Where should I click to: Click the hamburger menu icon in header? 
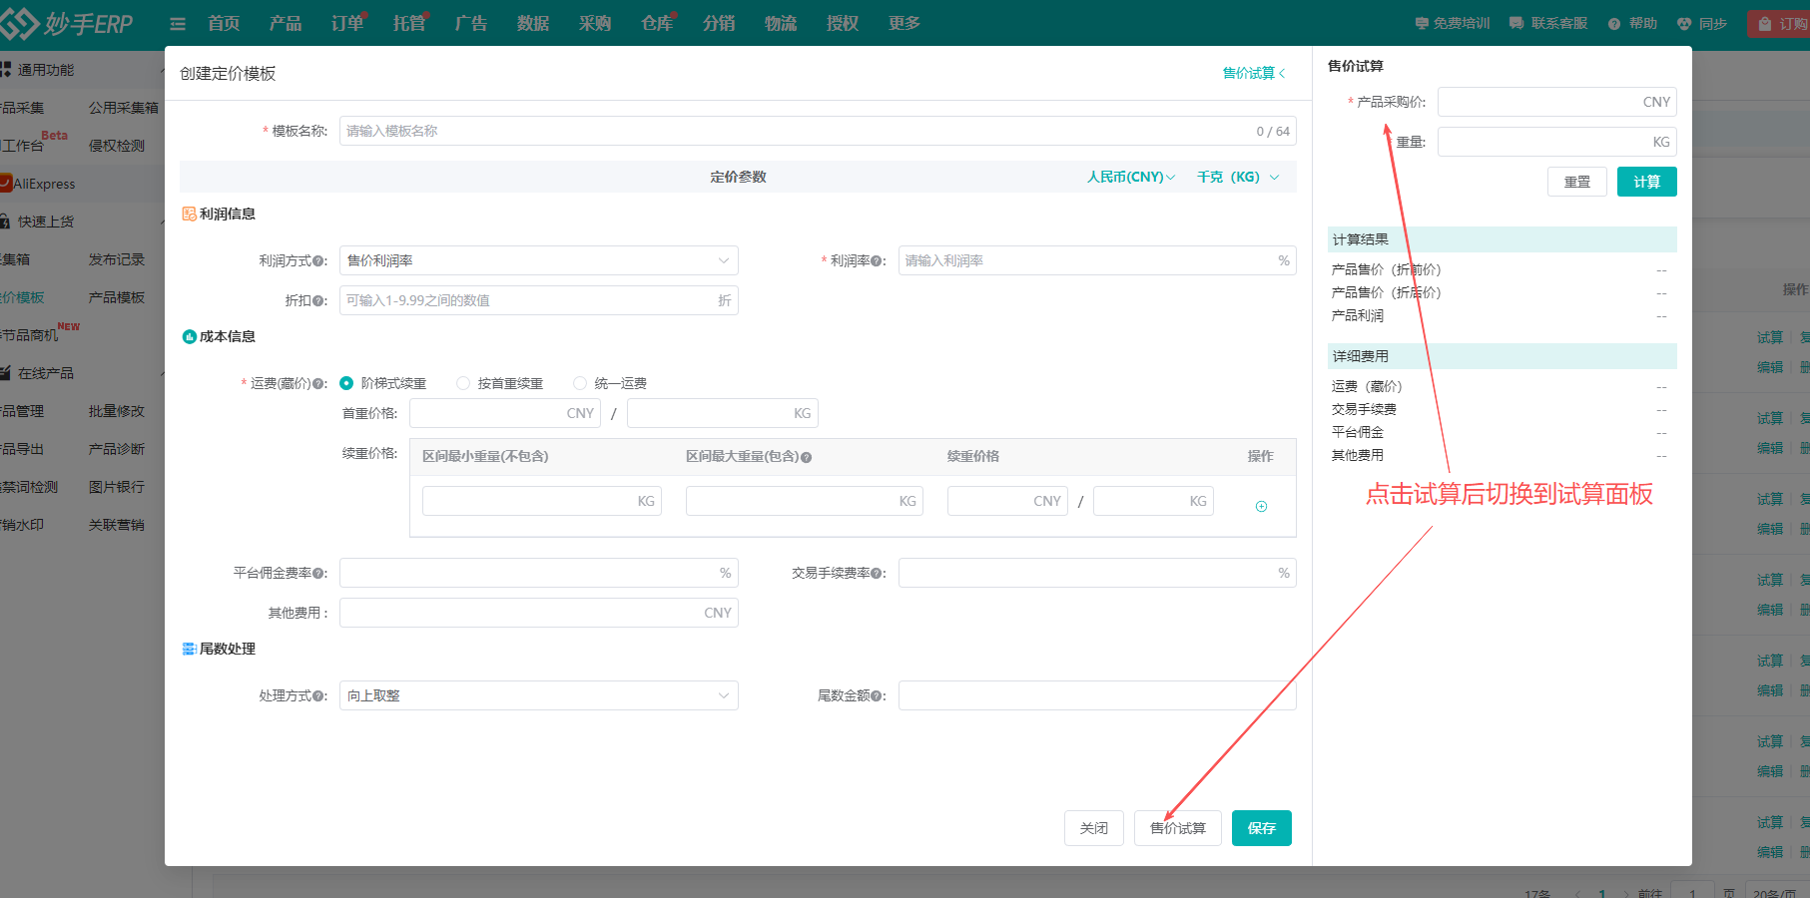click(178, 24)
